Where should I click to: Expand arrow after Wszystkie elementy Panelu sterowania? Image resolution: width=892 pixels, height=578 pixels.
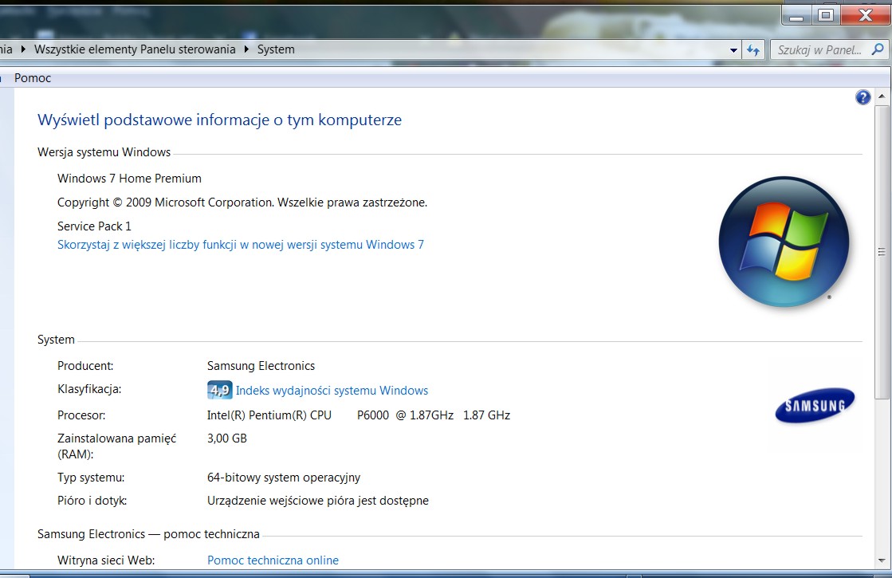246,49
